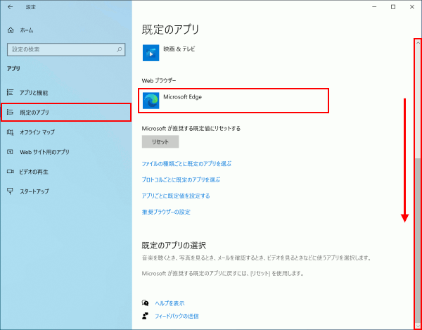422x330 pixels.
Task: Click the scrollbar up arrow
Action: [418, 42]
